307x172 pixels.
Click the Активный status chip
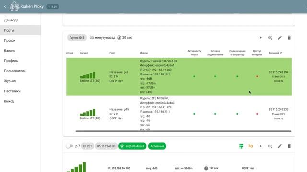pyautogui.click(x=157, y=146)
